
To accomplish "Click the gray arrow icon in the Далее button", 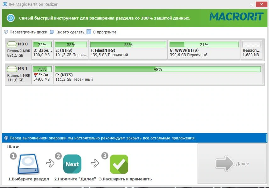I will (x=225, y=164).
